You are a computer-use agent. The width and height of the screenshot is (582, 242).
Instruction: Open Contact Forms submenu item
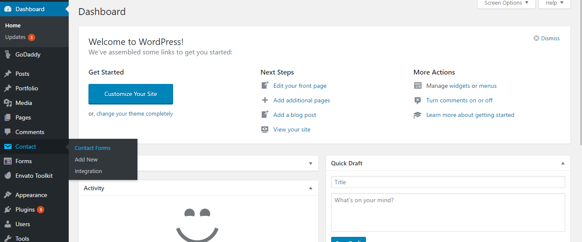(92, 148)
